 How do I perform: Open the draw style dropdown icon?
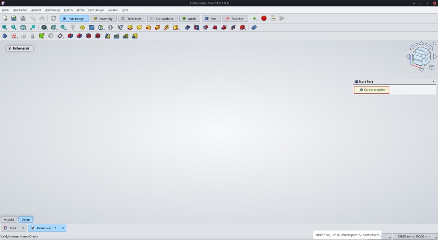tap(44, 27)
